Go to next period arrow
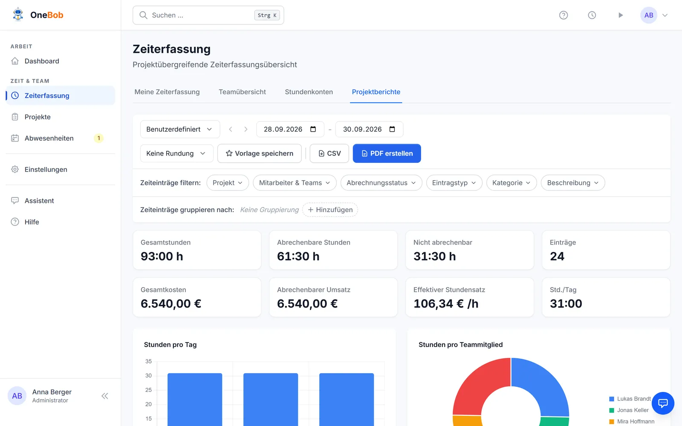 (246, 129)
